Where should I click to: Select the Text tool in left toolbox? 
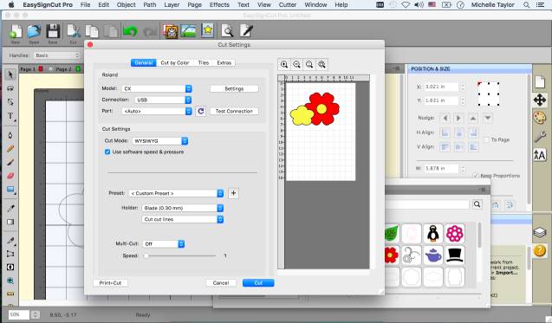pyautogui.click(x=10, y=116)
